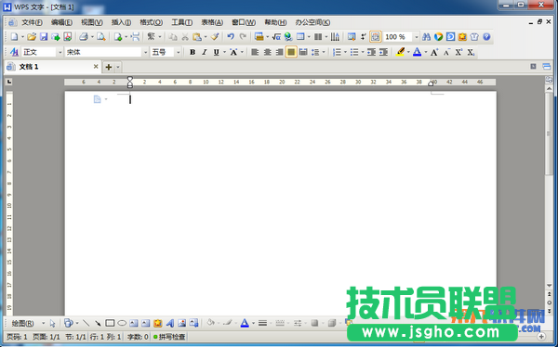Apply blue font color A in formatting toolbar
This screenshot has height=347, width=558.
(x=418, y=52)
